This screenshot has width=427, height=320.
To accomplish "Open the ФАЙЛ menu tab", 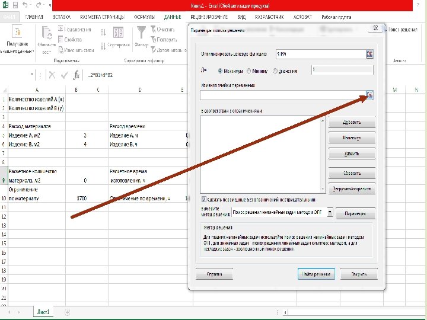I will coord(9,17).
